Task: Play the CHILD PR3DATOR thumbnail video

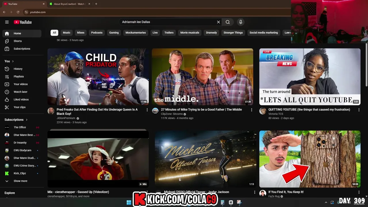Action: (x=98, y=77)
